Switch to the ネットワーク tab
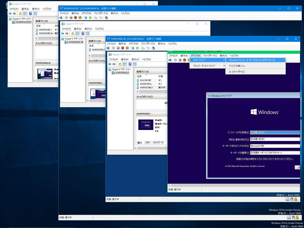The height and width of the screenshot is (228, 304). click(158, 143)
